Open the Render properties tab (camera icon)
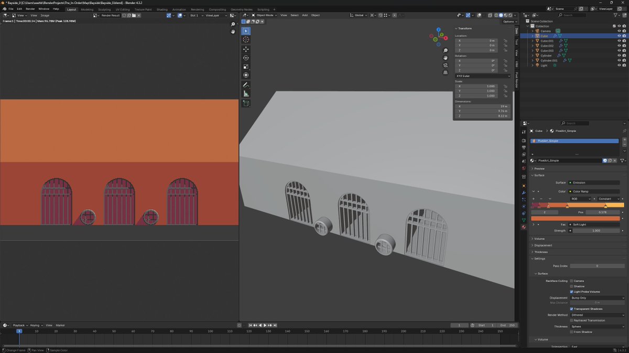 coord(524,140)
